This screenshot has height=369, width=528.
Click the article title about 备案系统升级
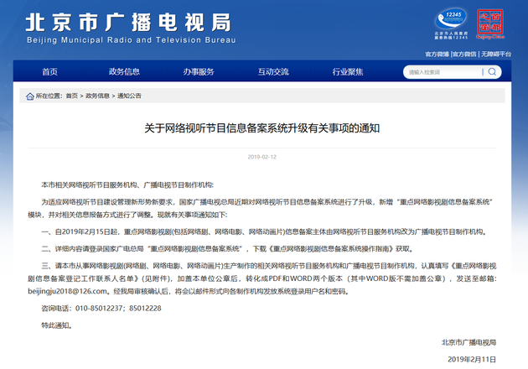point(262,128)
